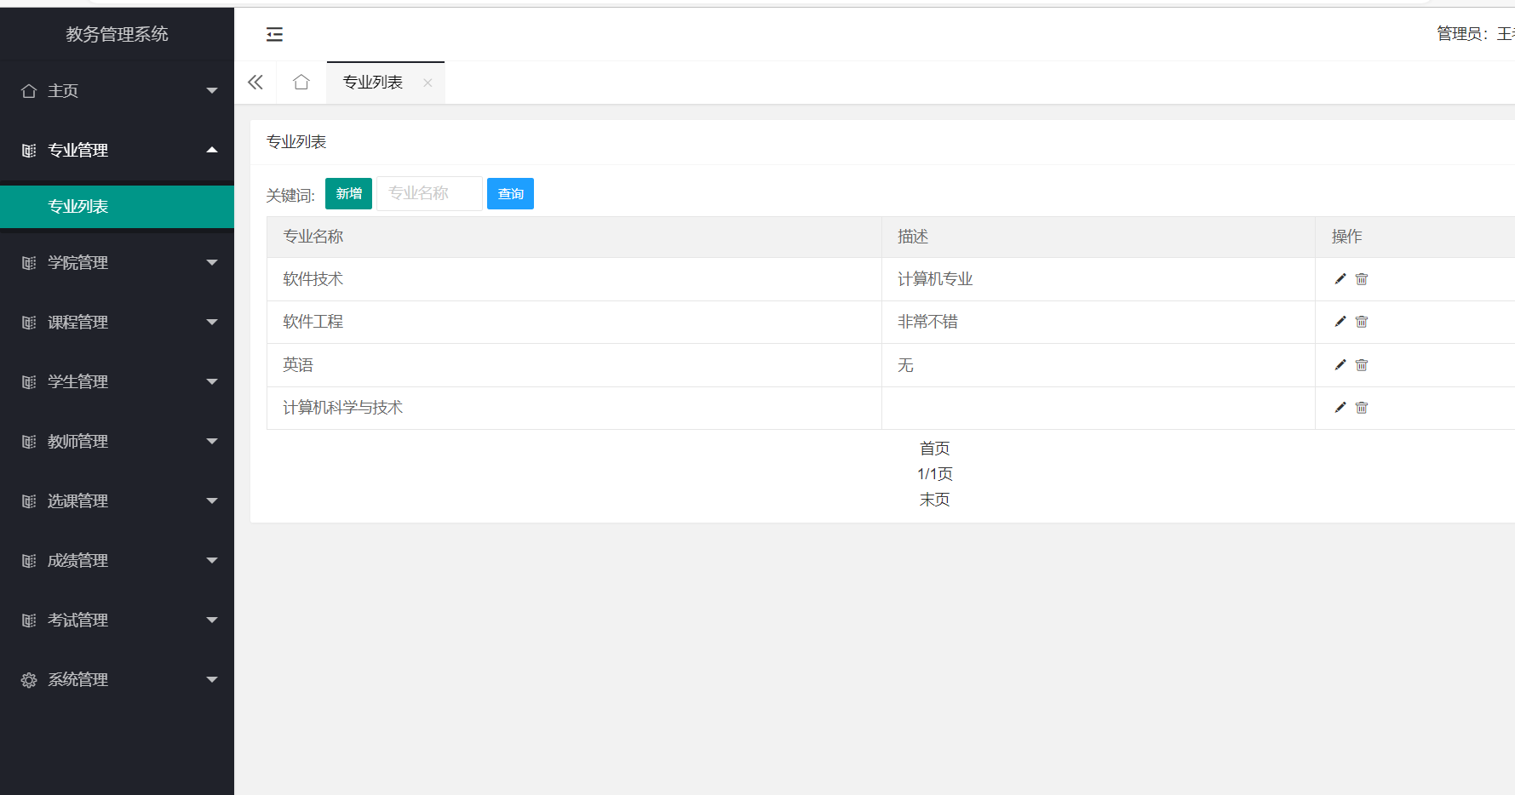Viewport: 1515px width, 795px height.
Task: Expand the 系统管理 sidebar menu
Action: (117, 680)
